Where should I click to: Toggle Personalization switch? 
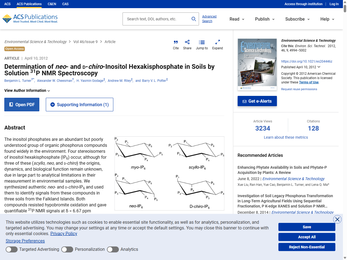tap(67, 249)
